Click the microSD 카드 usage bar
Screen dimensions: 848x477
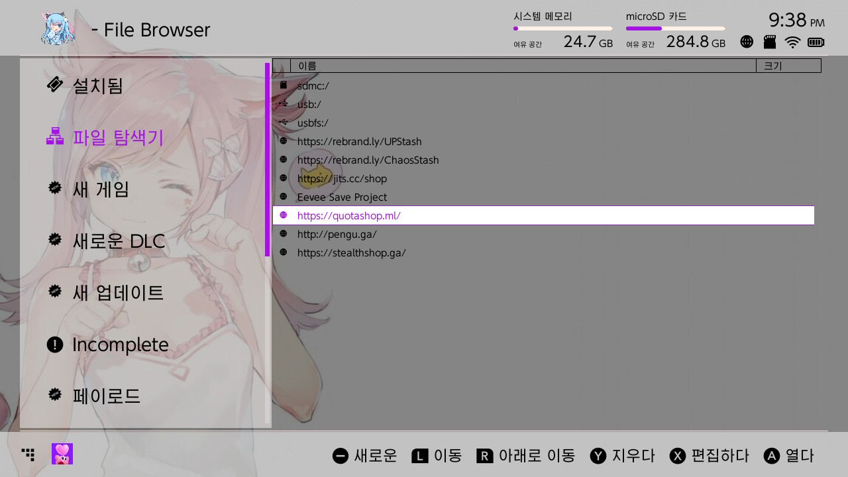(x=676, y=28)
